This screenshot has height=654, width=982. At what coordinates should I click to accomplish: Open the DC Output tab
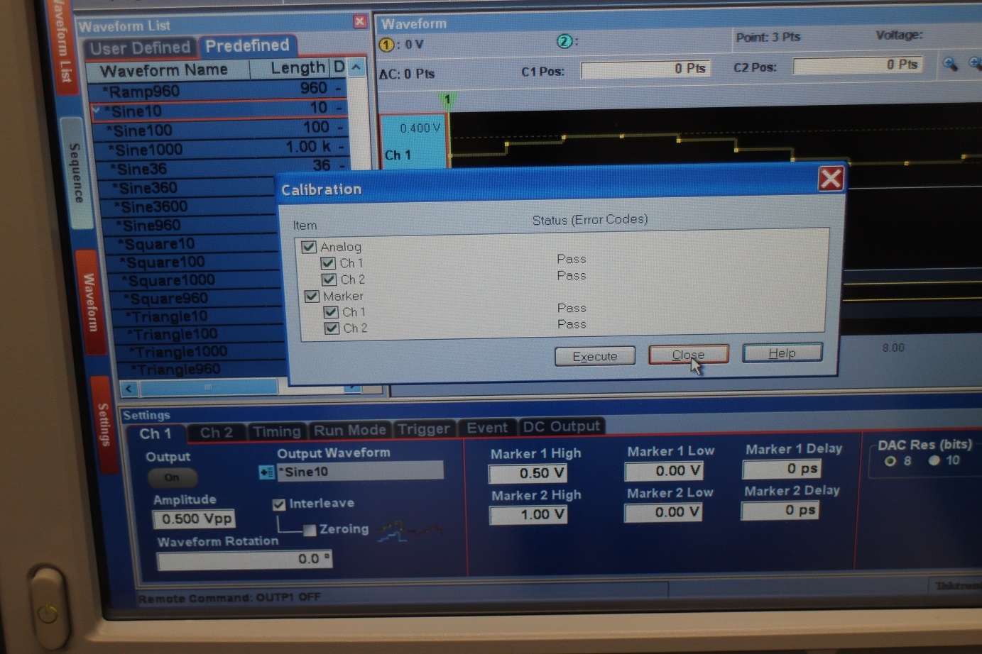[x=561, y=426]
